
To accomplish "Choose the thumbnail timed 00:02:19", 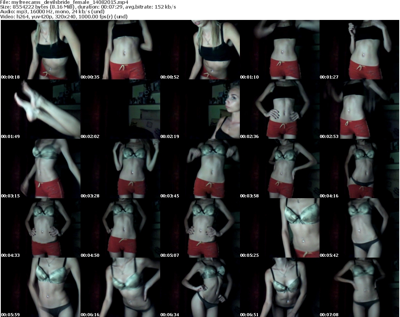I will 200,109.
